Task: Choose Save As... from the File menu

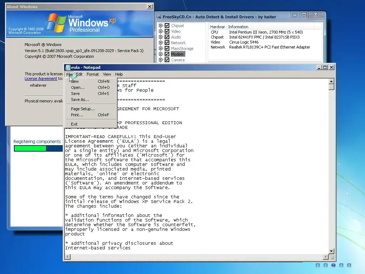Action: click(90, 100)
